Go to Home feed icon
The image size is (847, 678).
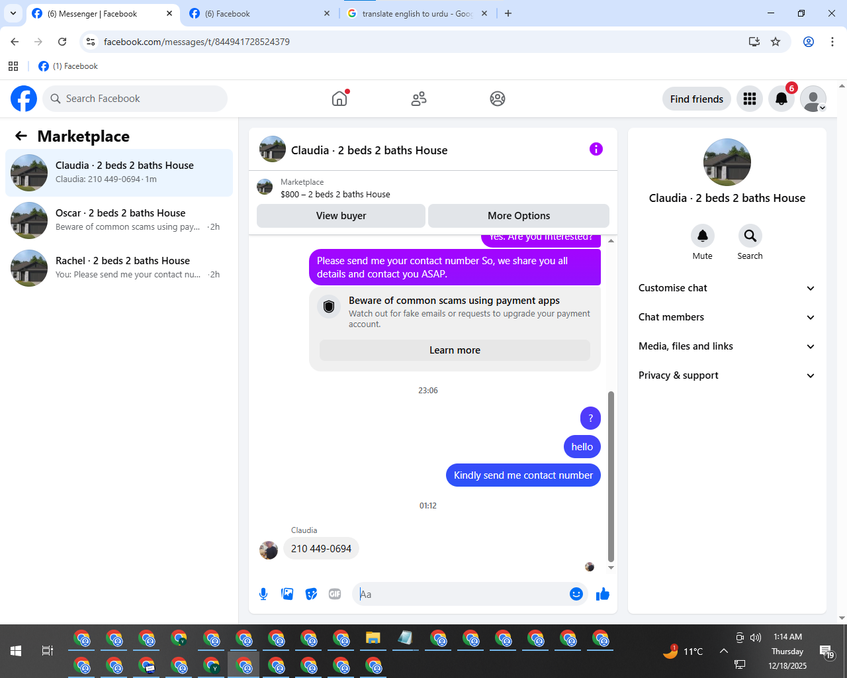tap(339, 99)
